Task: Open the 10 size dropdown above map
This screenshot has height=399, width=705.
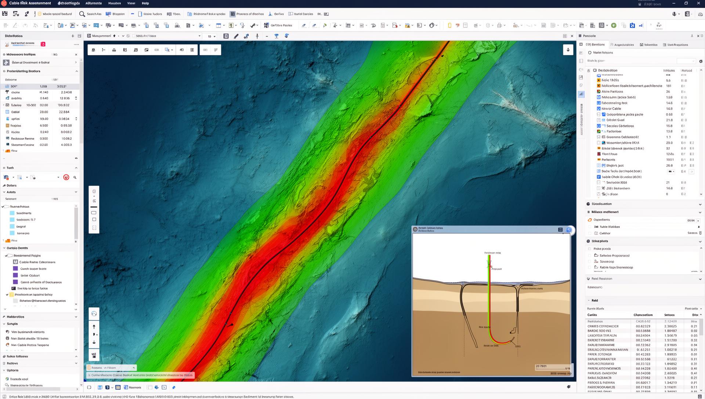Action: tap(212, 36)
